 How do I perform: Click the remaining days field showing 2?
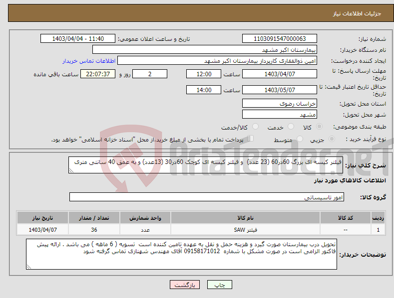click(x=150, y=74)
